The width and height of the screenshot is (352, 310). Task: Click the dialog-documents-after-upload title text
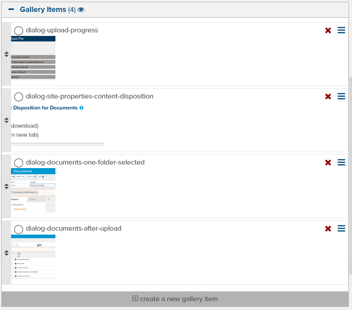click(74, 228)
